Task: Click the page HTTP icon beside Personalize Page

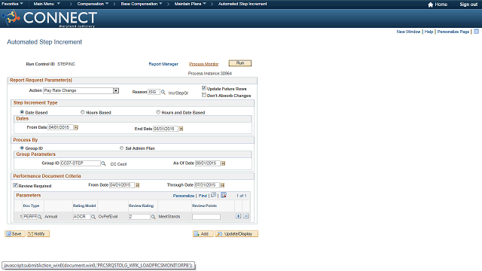Action: [476, 32]
